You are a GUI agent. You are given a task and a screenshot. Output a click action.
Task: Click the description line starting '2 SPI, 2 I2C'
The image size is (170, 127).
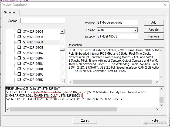tap(114, 68)
